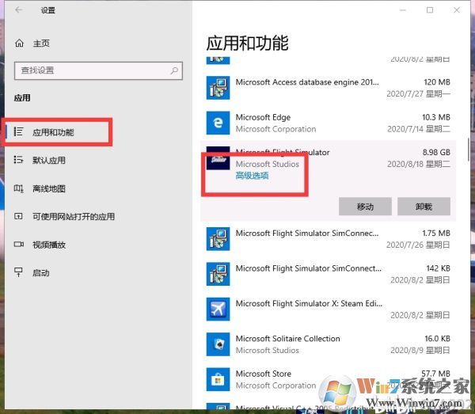Image resolution: width=475 pixels, height=414 pixels.
Task: Open the 主页 home icon
Action: click(x=19, y=44)
